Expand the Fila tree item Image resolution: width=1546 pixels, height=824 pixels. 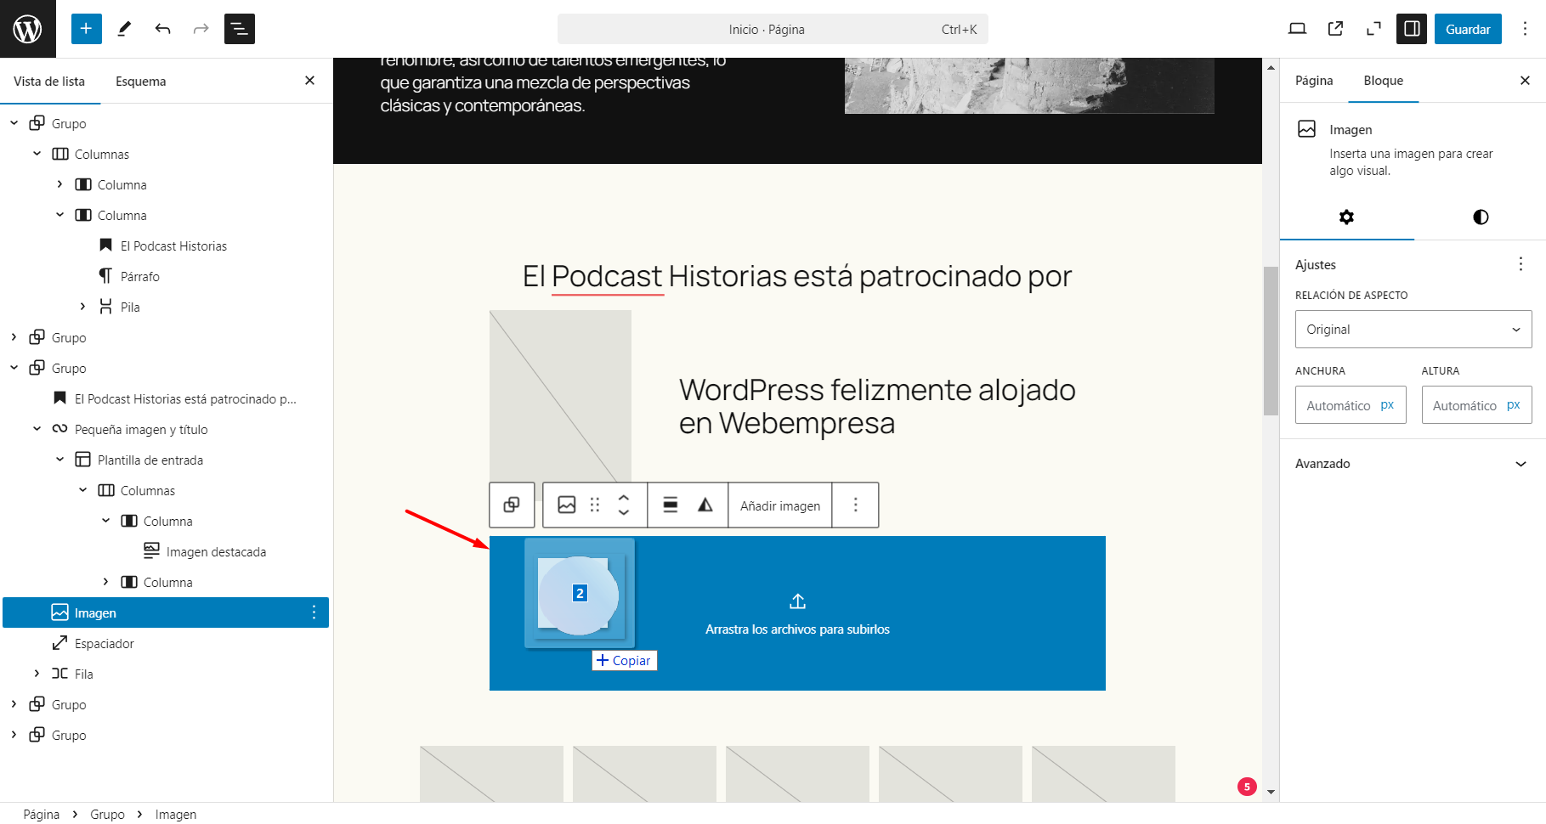[x=37, y=674]
